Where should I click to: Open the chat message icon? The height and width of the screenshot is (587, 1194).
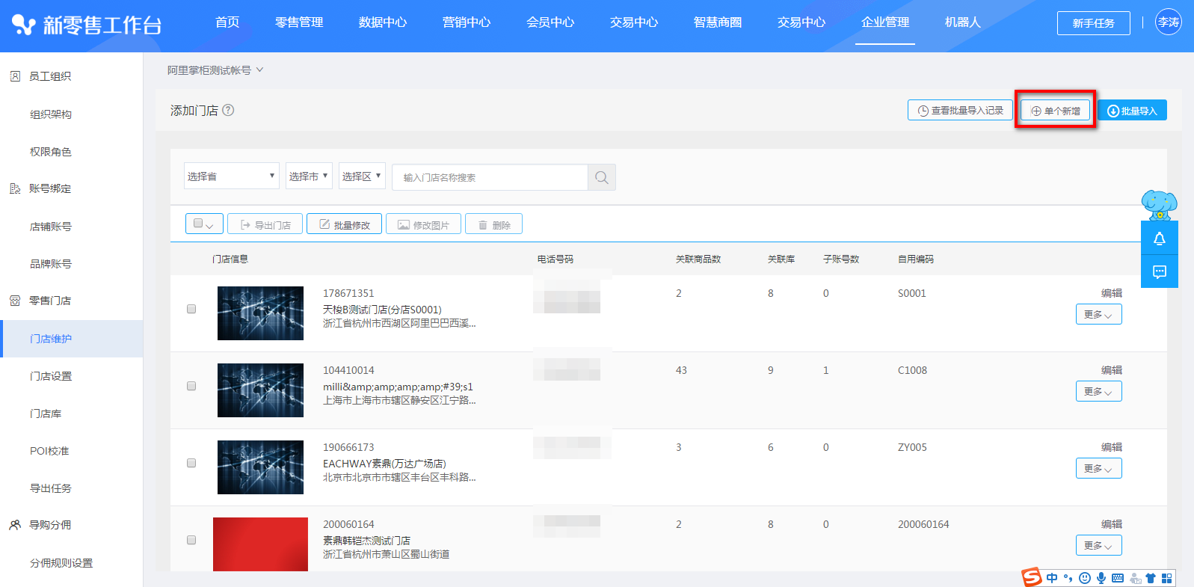(x=1159, y=271)
